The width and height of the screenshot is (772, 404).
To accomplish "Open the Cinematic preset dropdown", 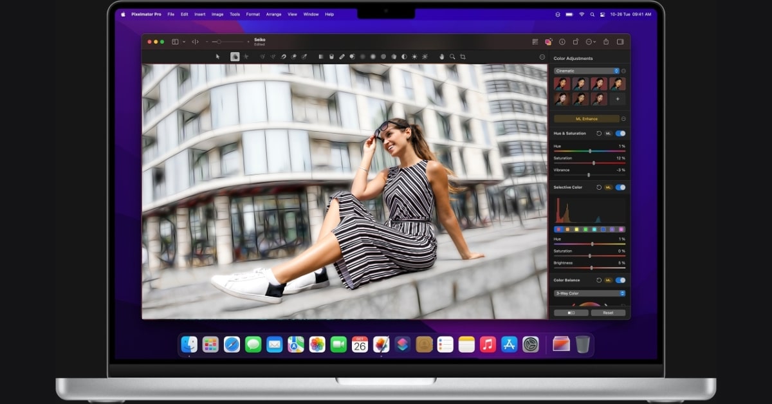I will pyautogui.click(x=586, y=71).
